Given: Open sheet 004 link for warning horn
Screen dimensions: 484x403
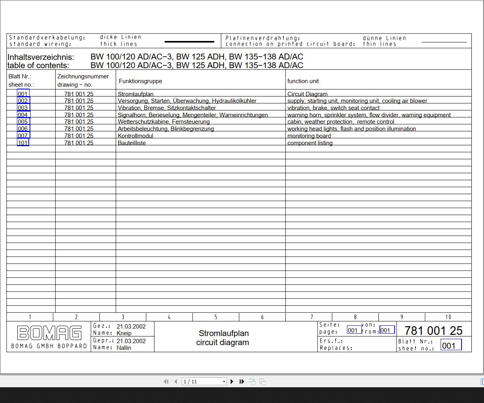Looking at the screenshot, I should pos(24,115).
